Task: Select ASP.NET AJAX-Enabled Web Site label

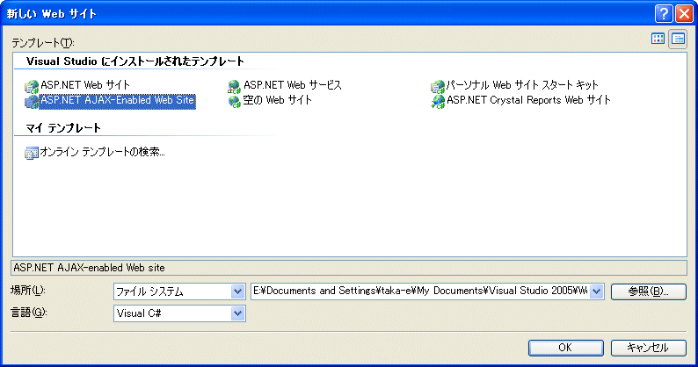Action: [118, 101]
